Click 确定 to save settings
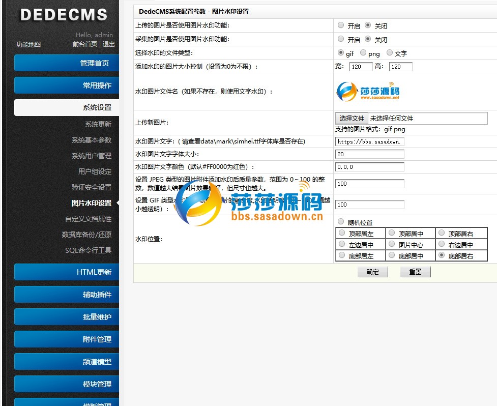497x406 pixels. [373, 272]
